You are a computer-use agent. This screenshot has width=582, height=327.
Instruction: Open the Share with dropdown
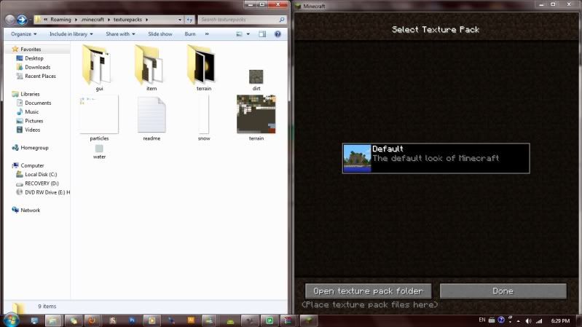[120, 34]
